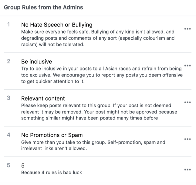Viewport: 196px width, 185px height.
Task: Click rule number 4 in the list
Action: (x=8, y=135)
